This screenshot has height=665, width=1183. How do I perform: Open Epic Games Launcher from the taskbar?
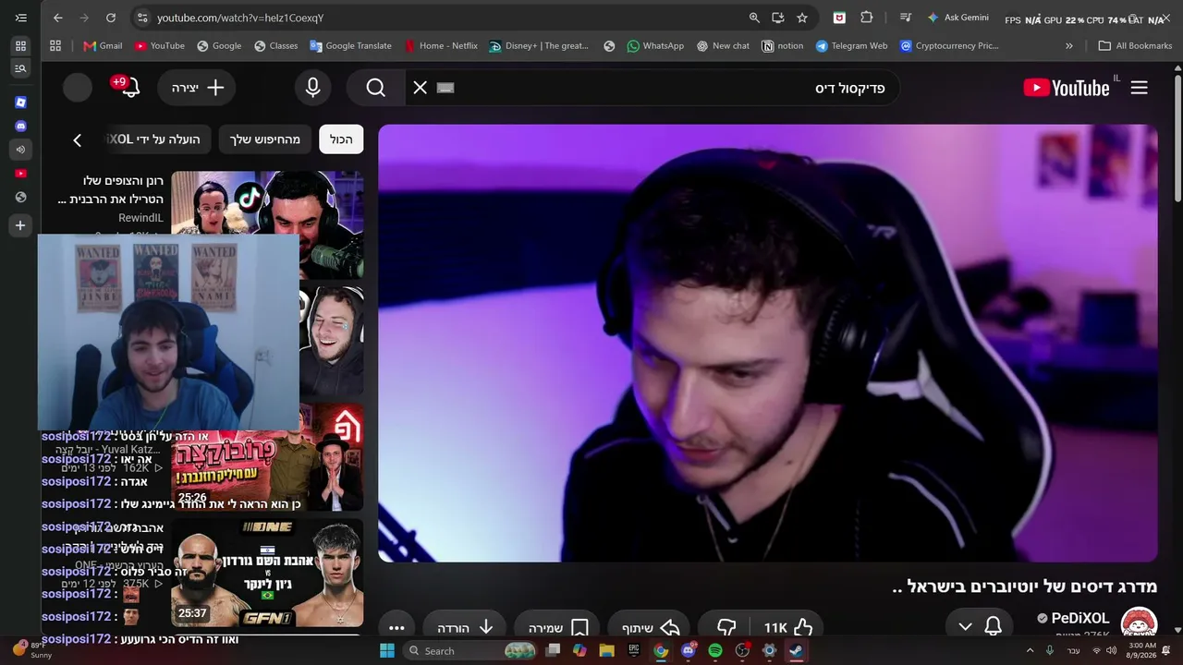coord(634,650)
